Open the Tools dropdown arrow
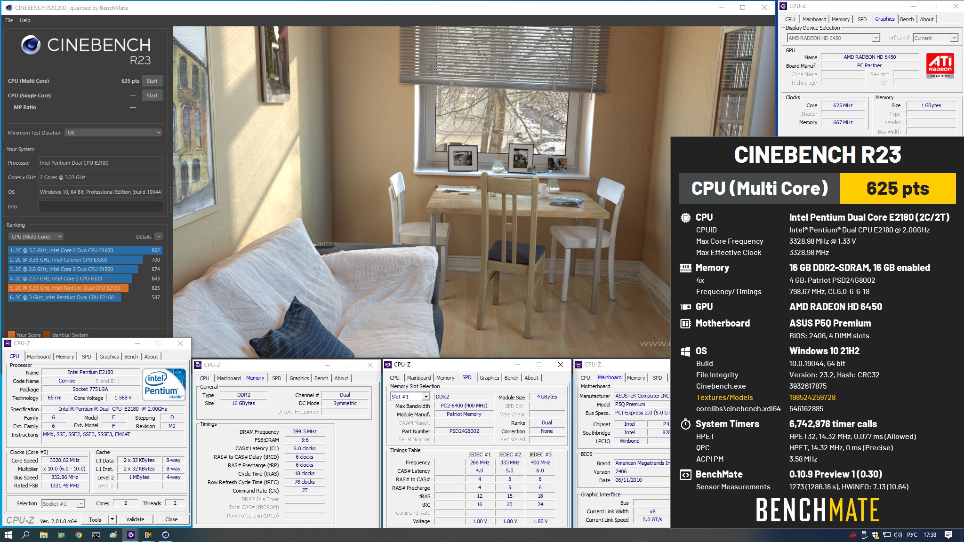 point(112,519)
